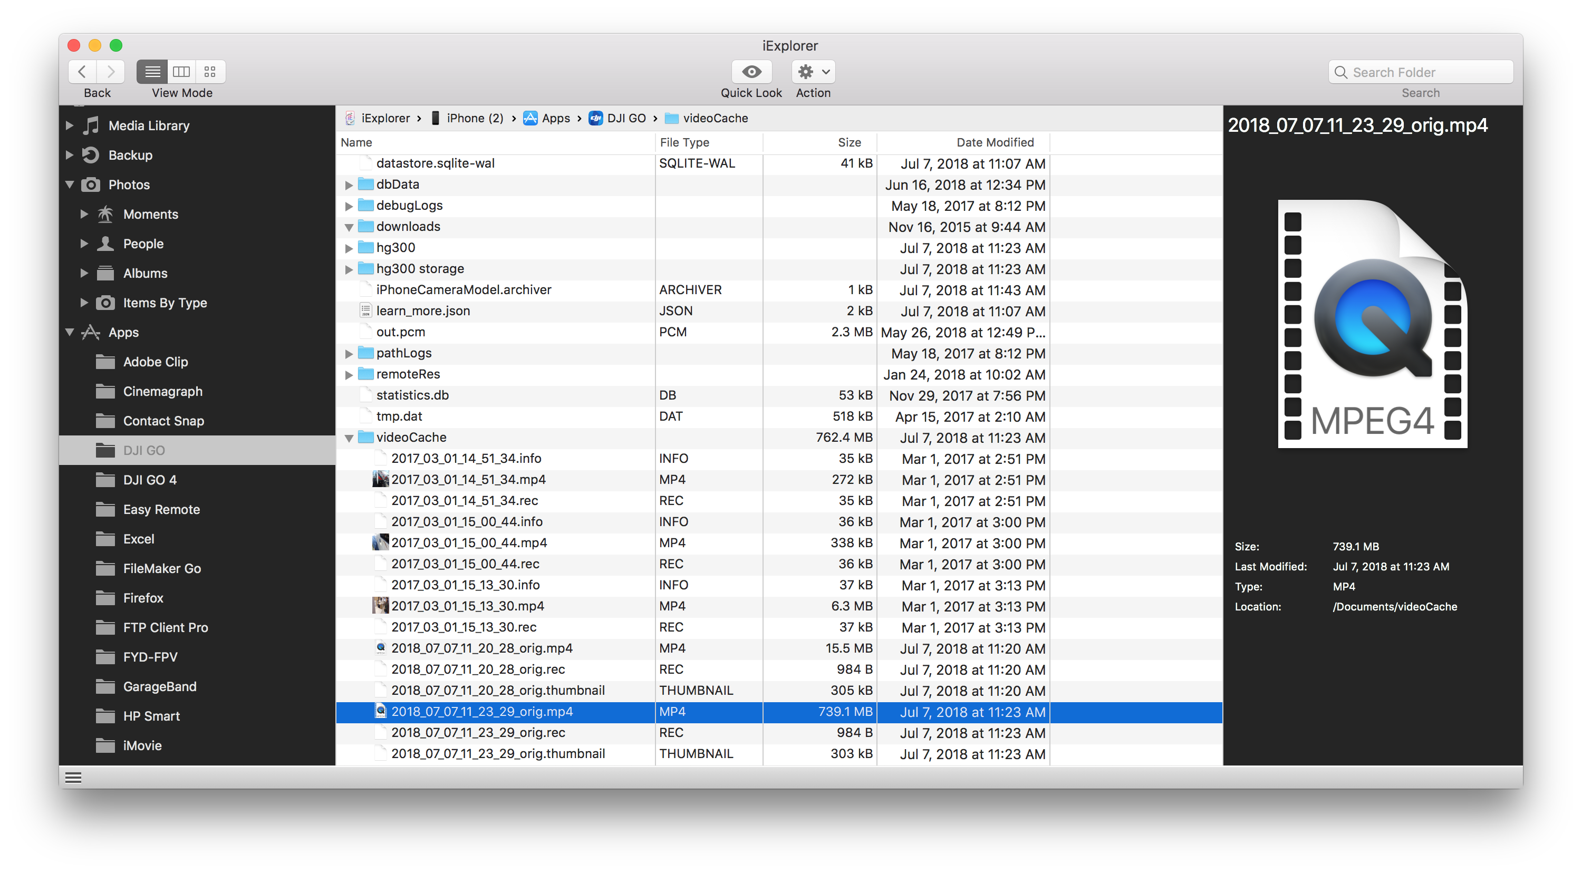
Task: Click QuickTime icon of 2018_07_07_11_20_28_orig.mp4
Action: (381, 647)
